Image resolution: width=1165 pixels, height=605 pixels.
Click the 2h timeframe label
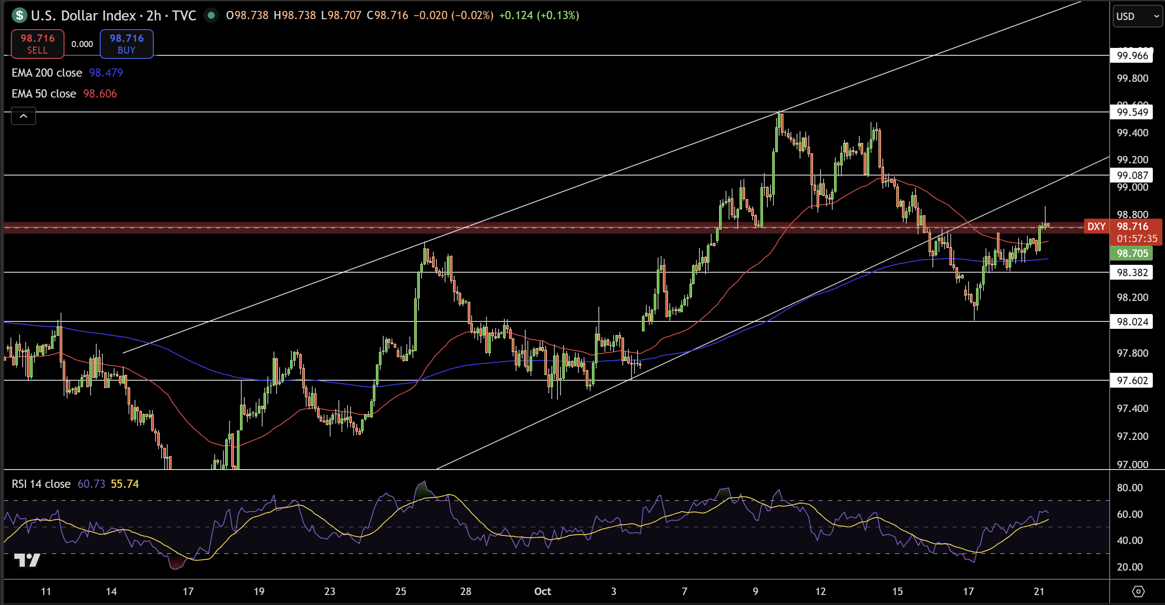coord(154,15)
